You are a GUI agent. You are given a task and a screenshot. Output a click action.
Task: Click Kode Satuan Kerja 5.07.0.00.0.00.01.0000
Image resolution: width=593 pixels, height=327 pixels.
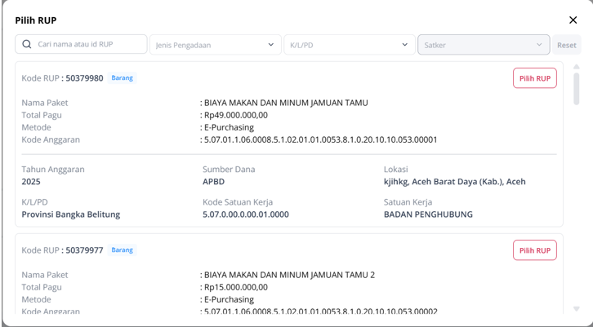(x=246, y=214)
